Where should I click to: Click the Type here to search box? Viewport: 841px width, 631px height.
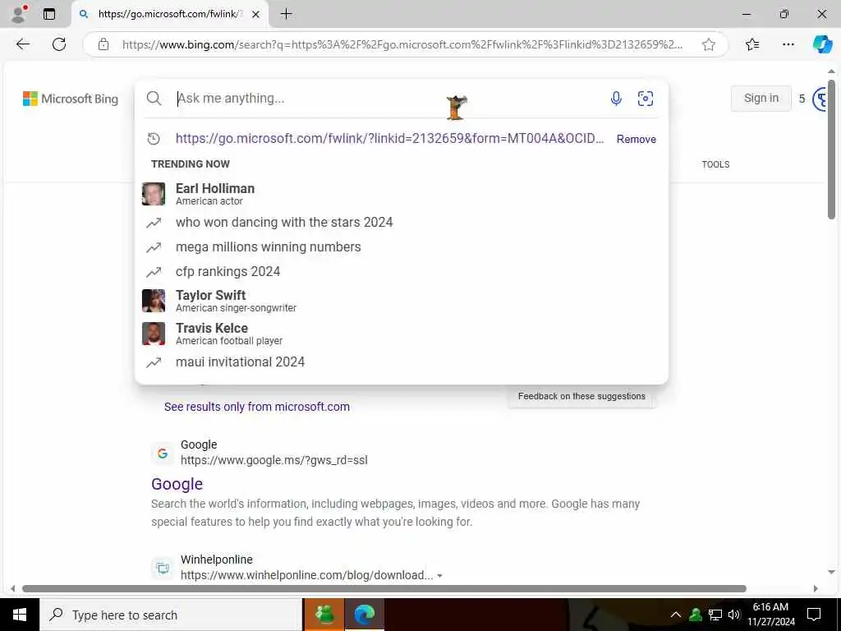coord(171,615)
